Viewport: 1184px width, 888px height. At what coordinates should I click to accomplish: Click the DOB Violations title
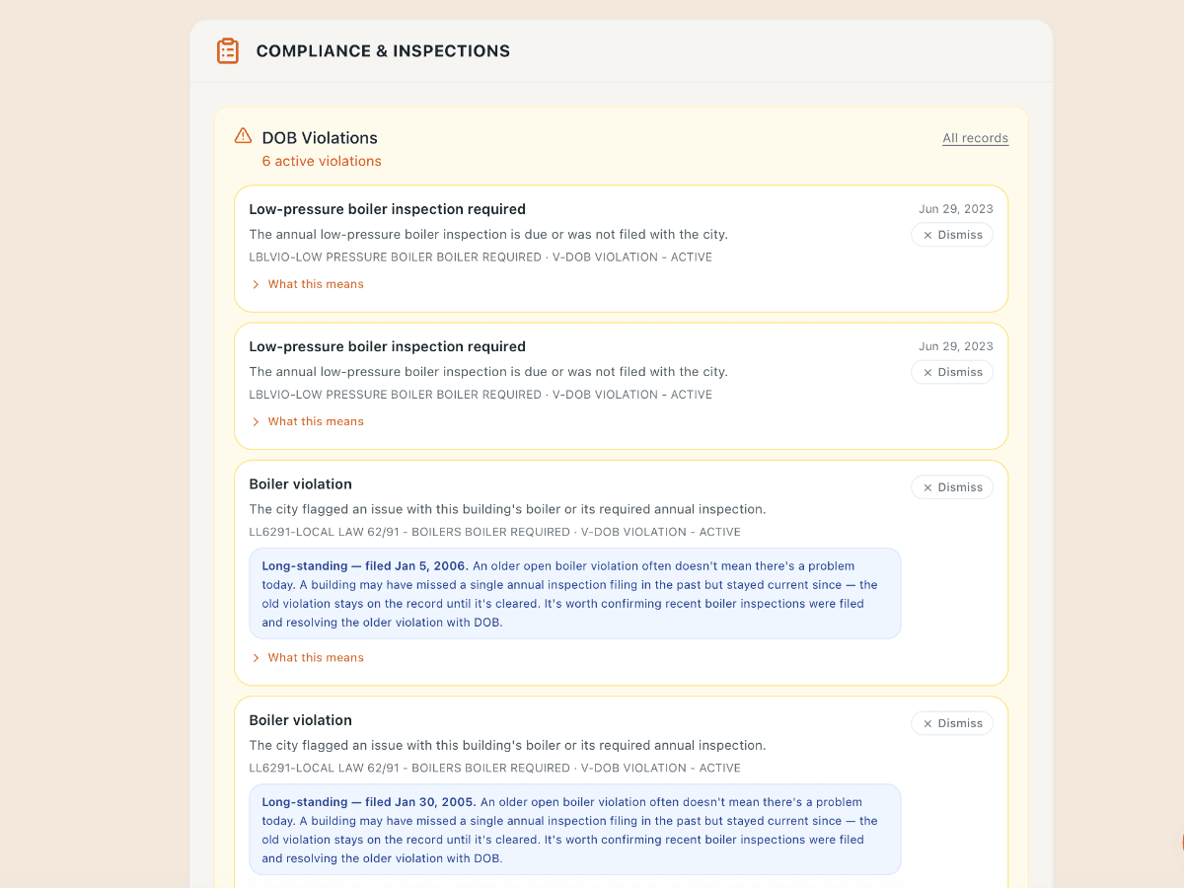320,138
